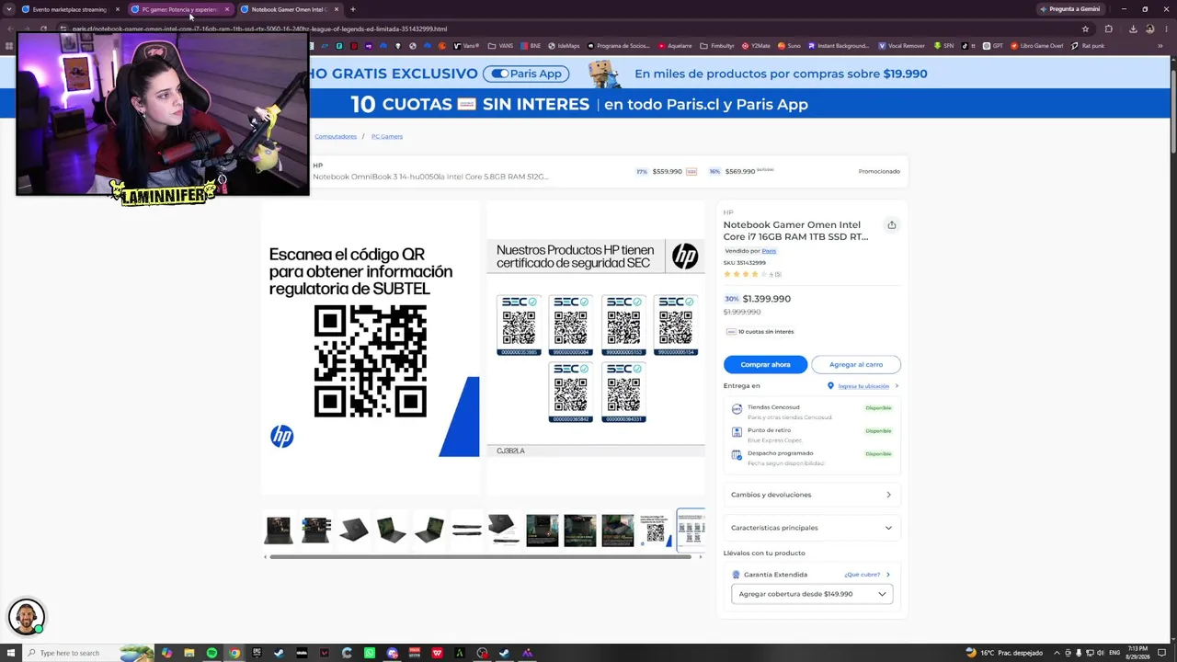Toggle the Paris App switch in the banner
This screenshot has height=662, width=1177.
click(501, 74)
